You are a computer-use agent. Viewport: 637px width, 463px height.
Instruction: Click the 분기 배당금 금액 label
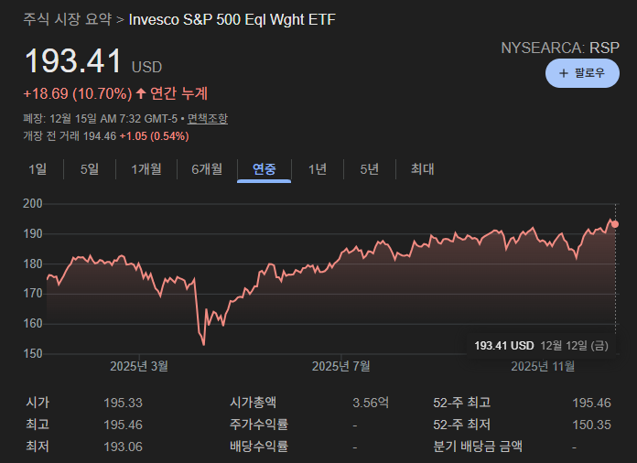point(478,447)
